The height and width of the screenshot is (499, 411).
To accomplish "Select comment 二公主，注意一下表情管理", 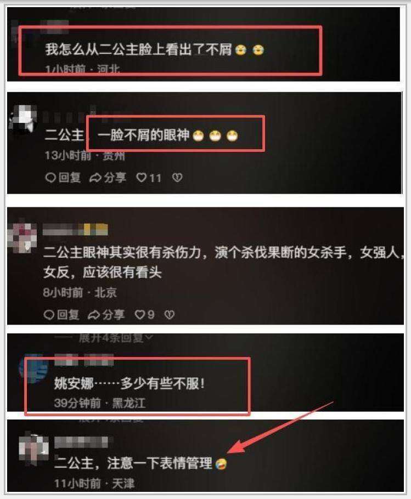I will click(133, 463).
